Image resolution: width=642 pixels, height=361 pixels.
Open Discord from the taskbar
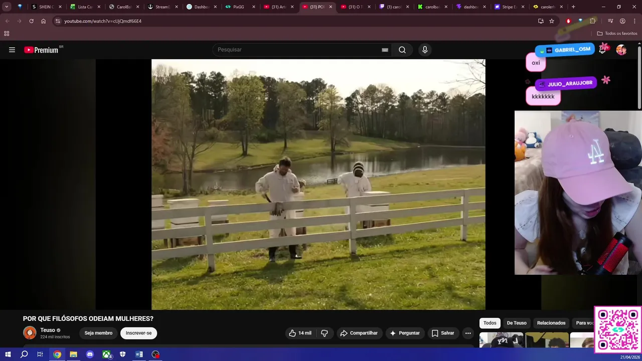tap(90, 354)
